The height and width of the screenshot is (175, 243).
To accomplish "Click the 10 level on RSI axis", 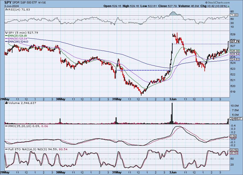I will click(232, 27).
